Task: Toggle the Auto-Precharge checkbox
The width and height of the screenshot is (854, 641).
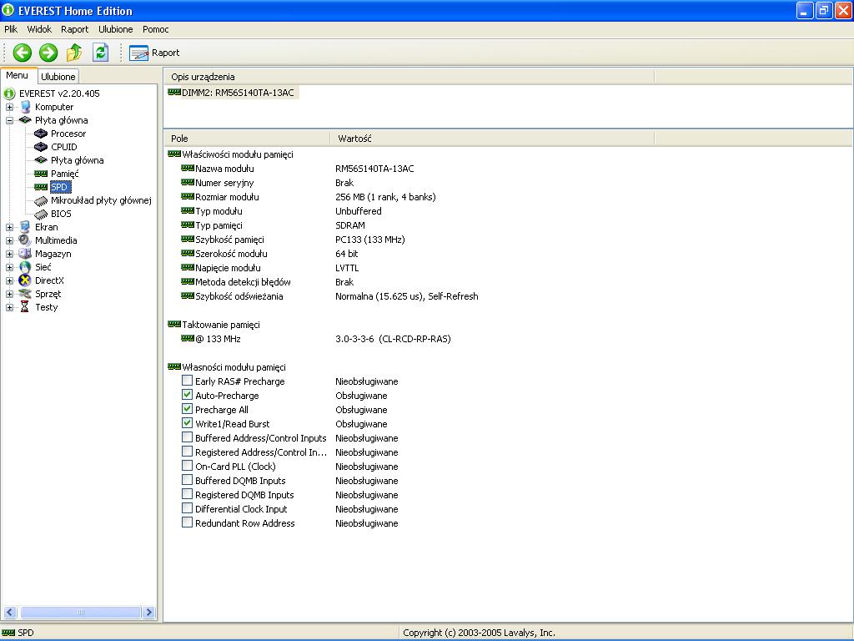Action: point(187,396)
